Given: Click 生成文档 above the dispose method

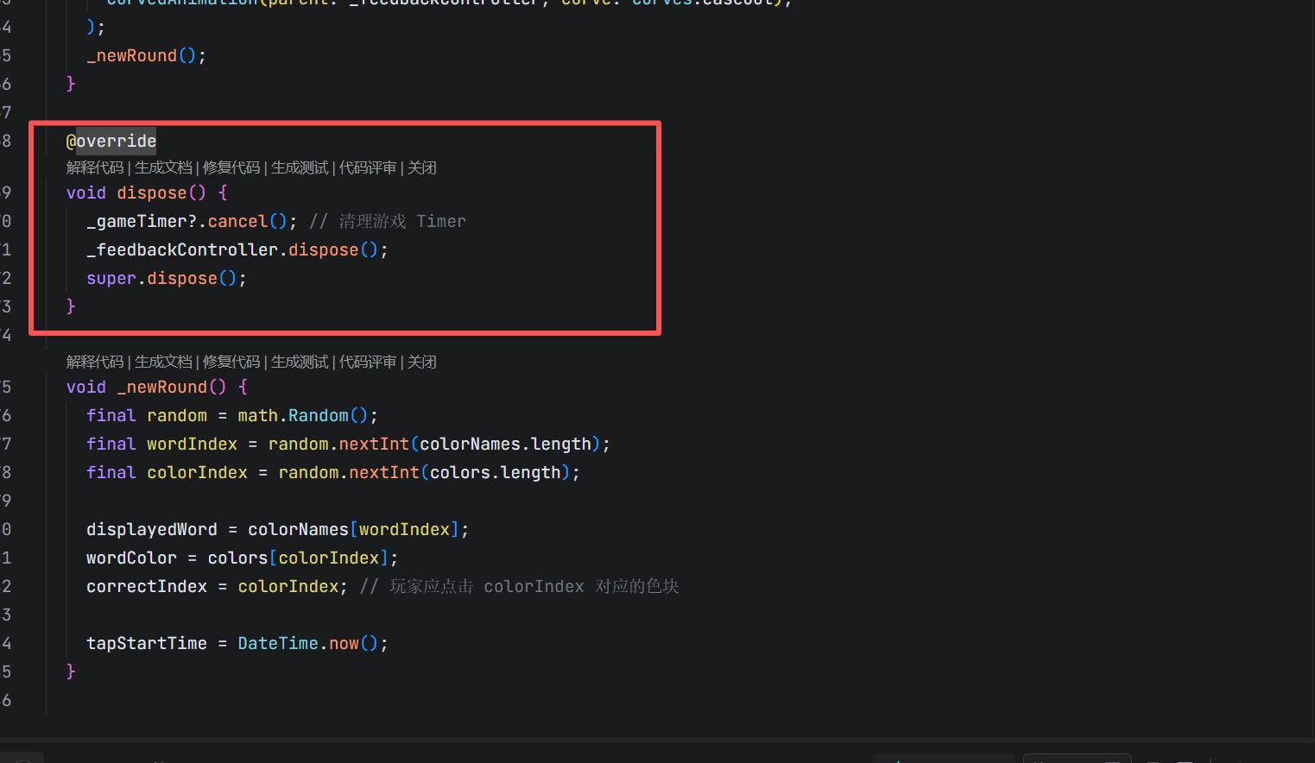Looking at the screenshot, I should point(163,167).
